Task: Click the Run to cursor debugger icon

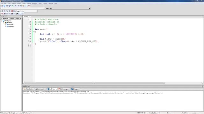Action: (4, 14)
